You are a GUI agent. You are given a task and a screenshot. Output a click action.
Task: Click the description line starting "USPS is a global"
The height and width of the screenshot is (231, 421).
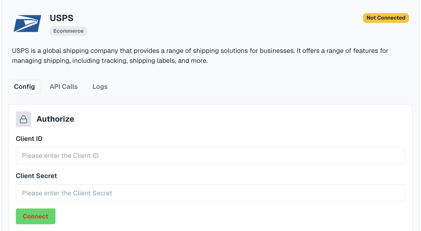coord(200,51)
